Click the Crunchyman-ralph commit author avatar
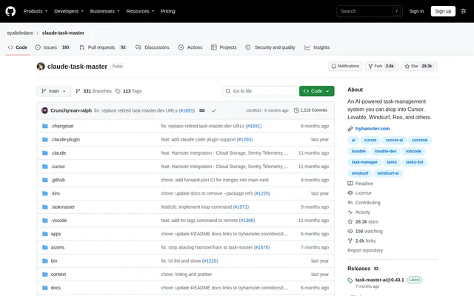 (x=44, y=110)
